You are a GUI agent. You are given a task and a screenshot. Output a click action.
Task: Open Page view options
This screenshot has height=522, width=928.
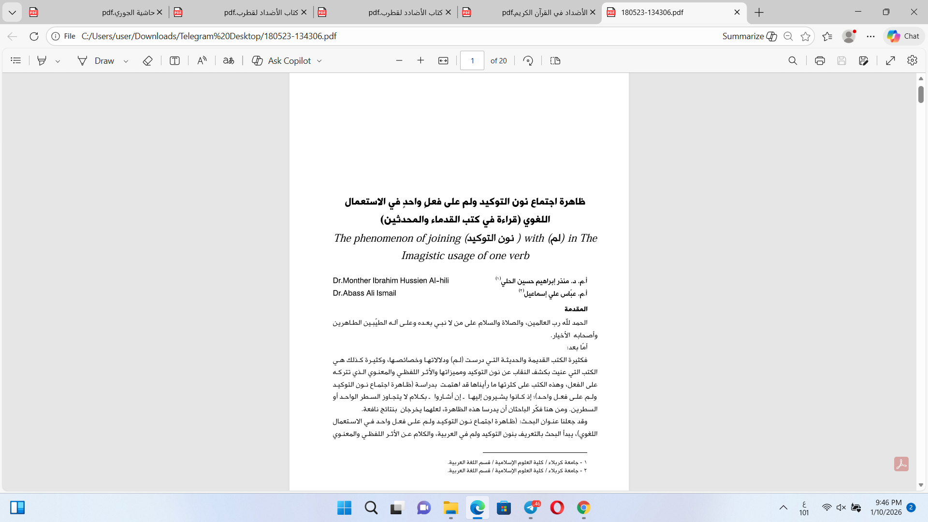point(555,60)
